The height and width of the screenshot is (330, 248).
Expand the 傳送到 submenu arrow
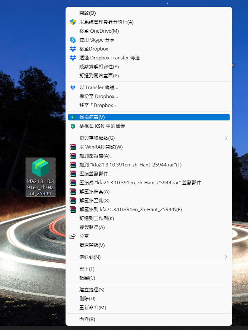coord(226,257)
